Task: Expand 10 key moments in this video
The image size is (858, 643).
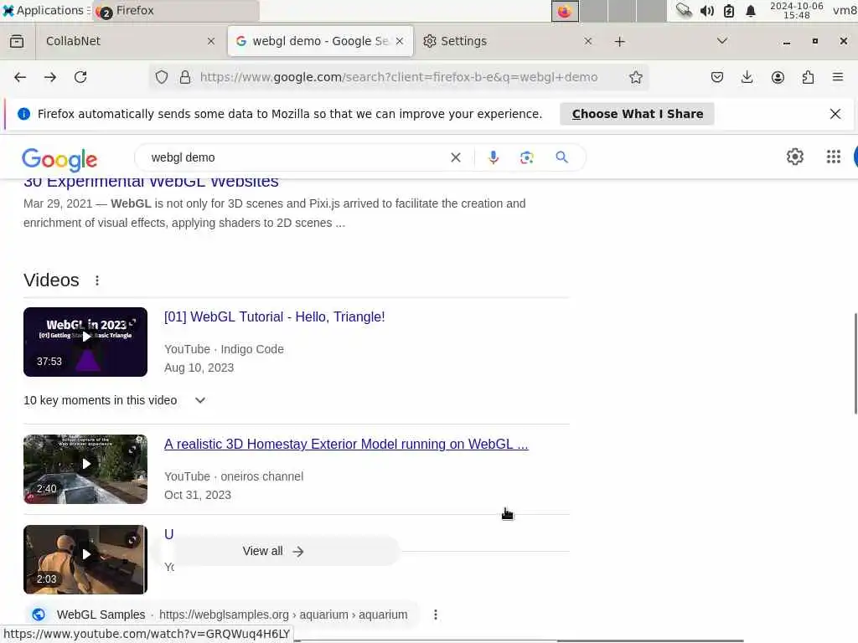Action: [x=200, y=400]
